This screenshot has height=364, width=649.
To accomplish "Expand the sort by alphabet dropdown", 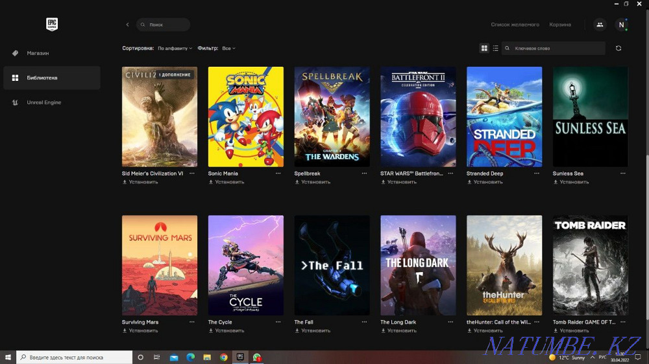I will tap(175, 49).
